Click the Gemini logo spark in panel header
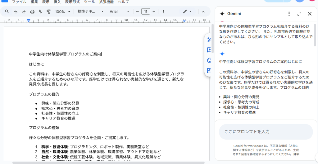The height and width of the screenshot is (164, 318). (x=222, y=14)
